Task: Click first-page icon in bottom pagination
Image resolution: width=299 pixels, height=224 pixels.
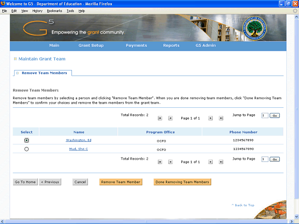Action: point(160,162)
